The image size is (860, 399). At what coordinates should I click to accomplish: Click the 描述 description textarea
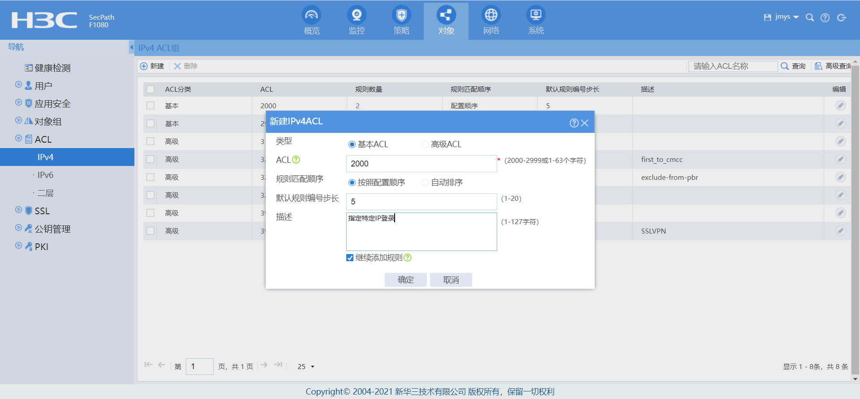pyautogui.click(x=421, y=232)
